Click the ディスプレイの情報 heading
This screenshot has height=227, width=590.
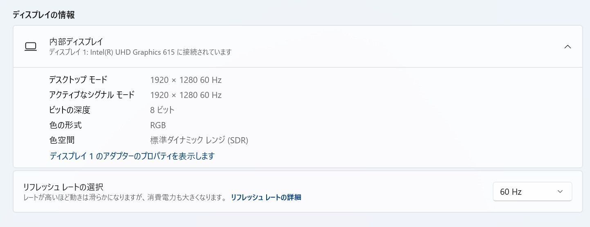(x=43, y=15)
